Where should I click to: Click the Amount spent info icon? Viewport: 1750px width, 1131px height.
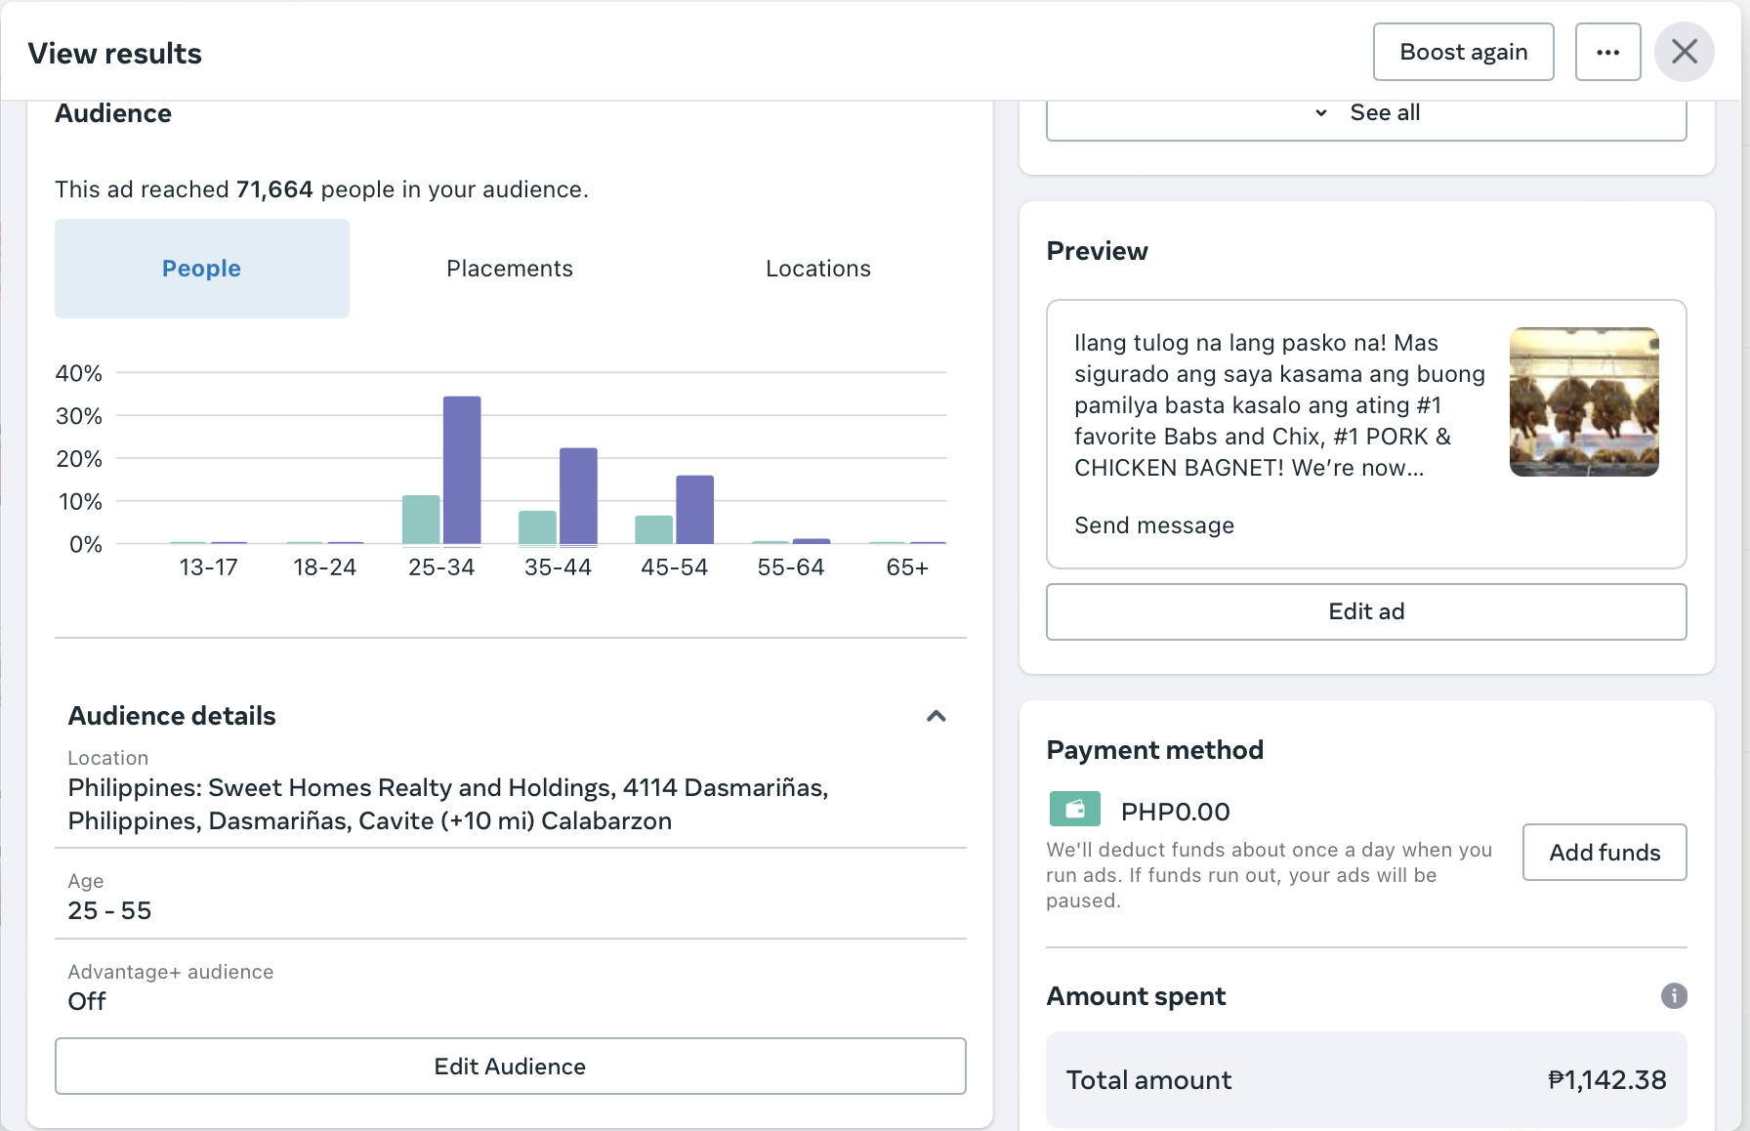coord(1674,995)
